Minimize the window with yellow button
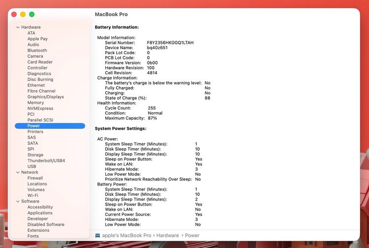This screenshot has height=248, width=369. [x=23, y=14]
